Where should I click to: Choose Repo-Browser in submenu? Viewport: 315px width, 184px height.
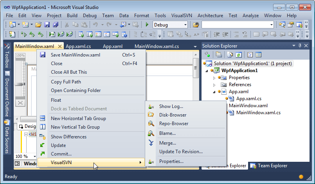186,124
